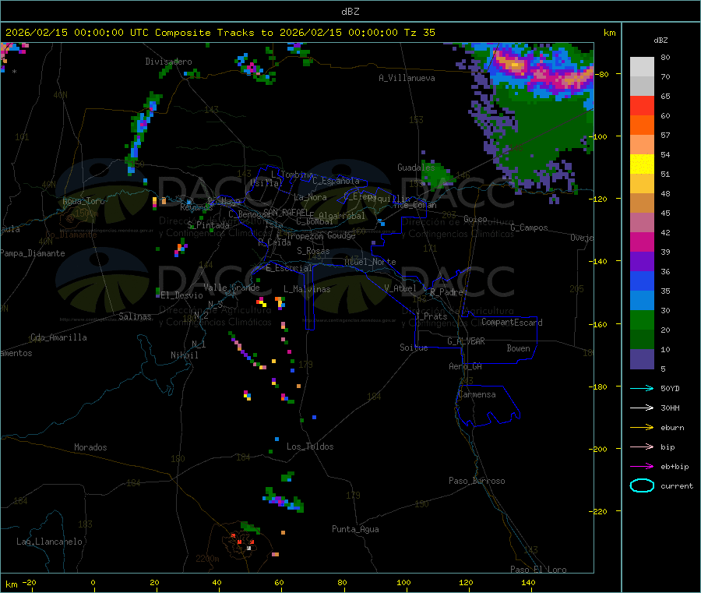Select the red swatch between 65 and 60

pos(642,105)
